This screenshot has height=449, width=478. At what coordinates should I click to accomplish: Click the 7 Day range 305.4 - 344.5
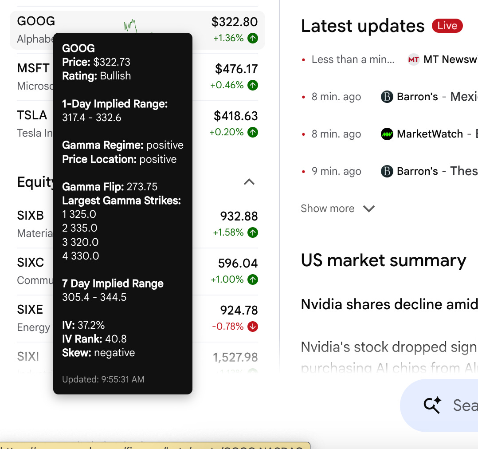94,297
